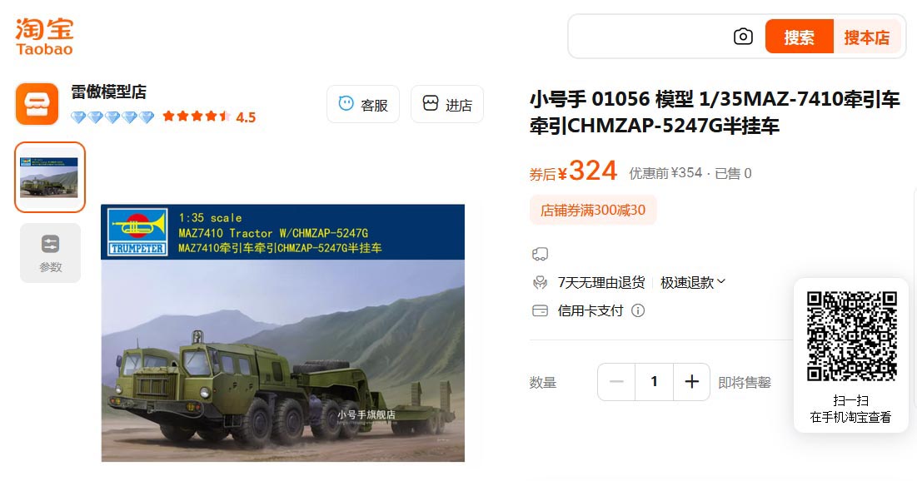Click the 7天无理由退货 shield icon
The image size is (917, 481).
point(540,283)
